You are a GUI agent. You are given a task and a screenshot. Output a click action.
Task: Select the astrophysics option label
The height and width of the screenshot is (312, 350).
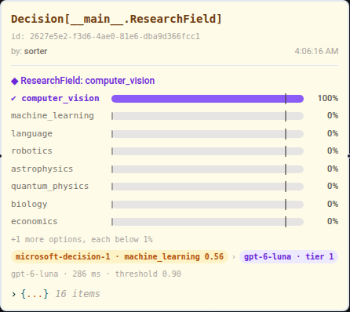click(42, 169)
